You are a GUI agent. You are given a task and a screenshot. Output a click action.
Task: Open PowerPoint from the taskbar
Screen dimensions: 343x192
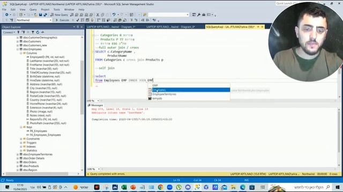tap(133, 187)
